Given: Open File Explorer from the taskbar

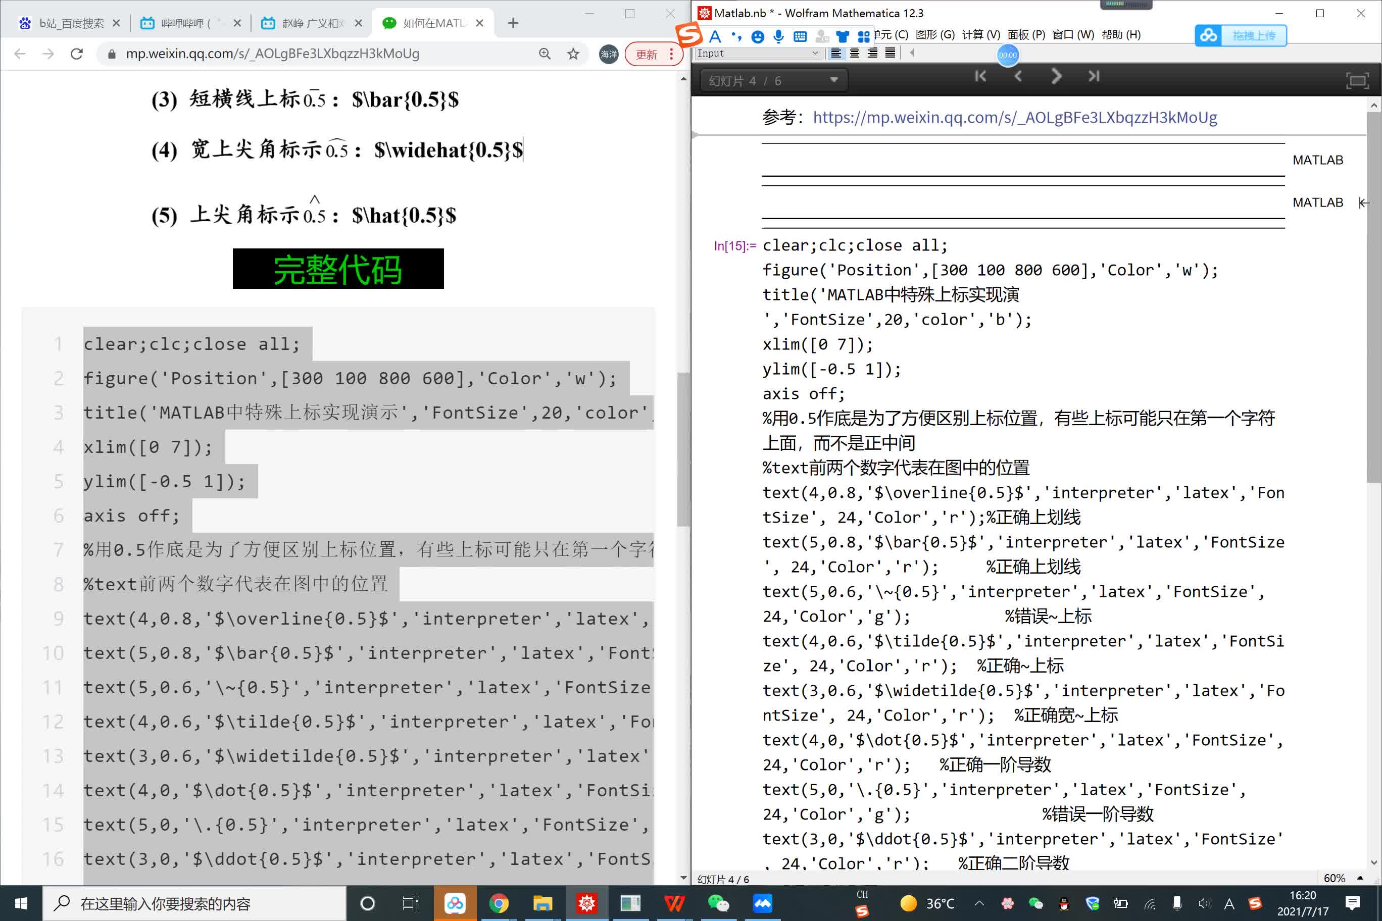Looking at the screenshot, I should pos(542,903).
